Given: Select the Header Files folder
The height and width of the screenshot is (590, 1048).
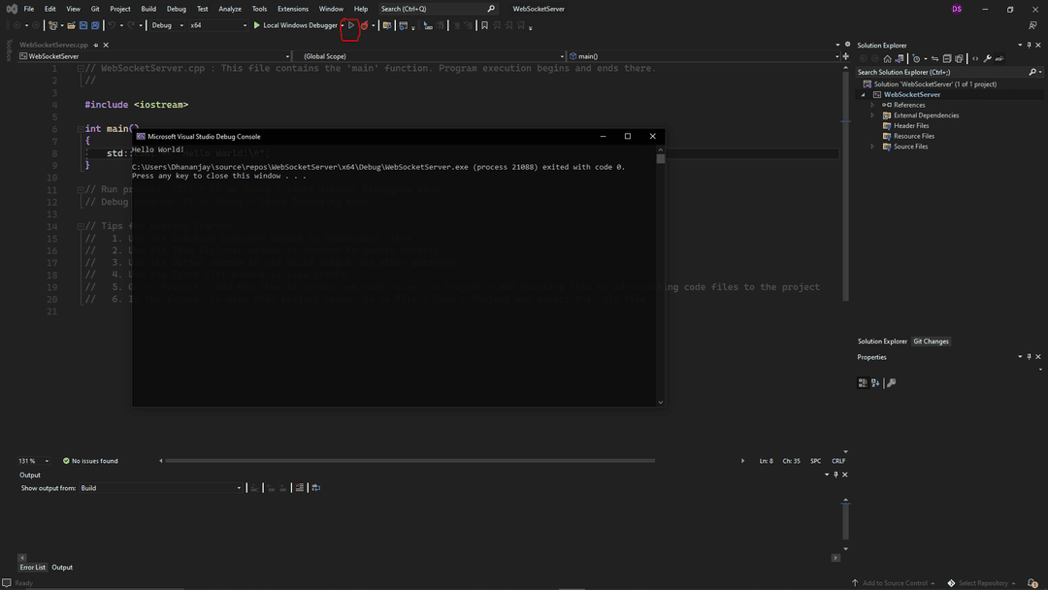Looking at the screenshot, I should coord(911,125).
